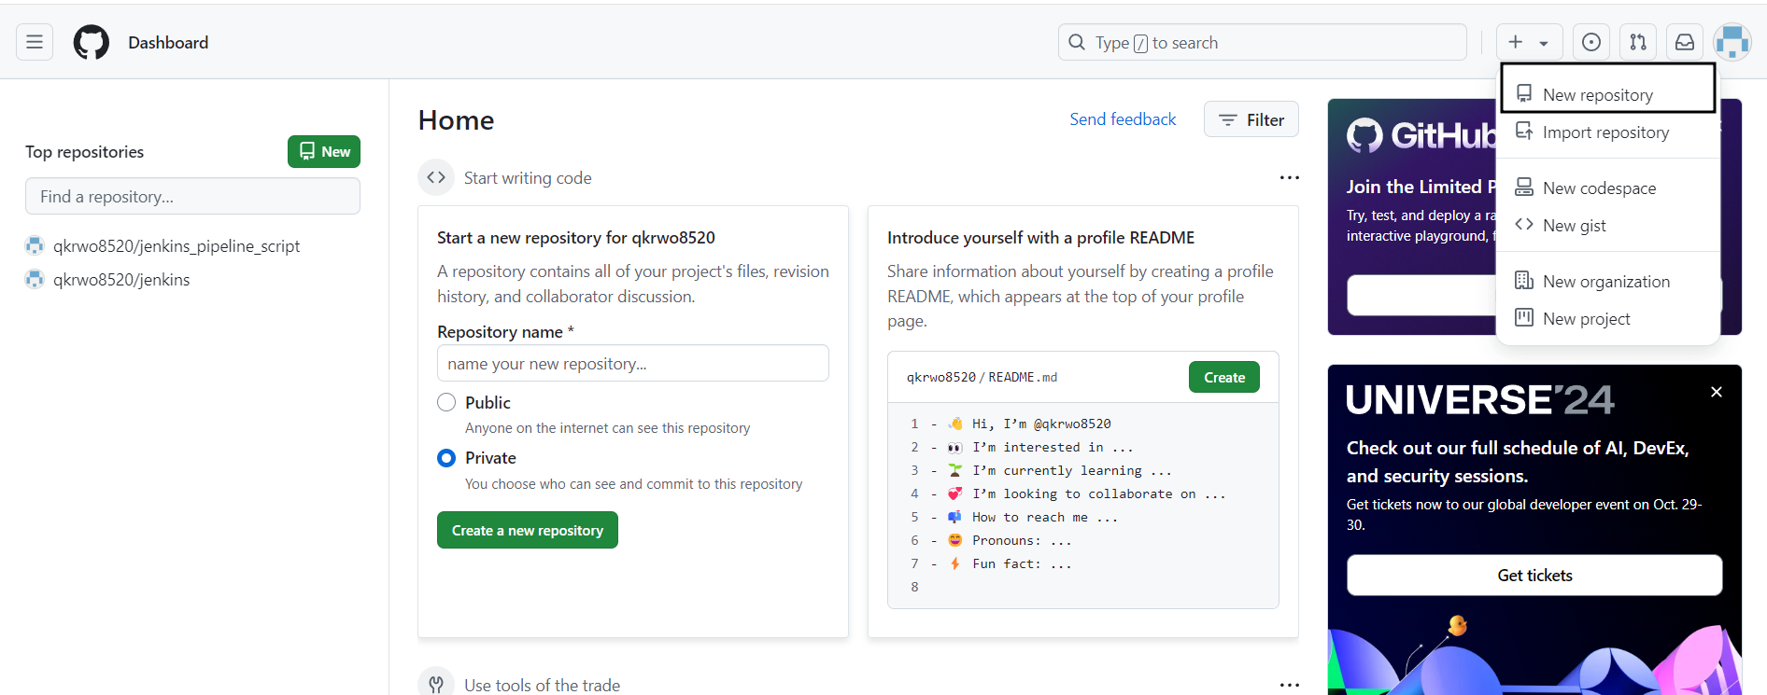Click avatar icon of qkrwo8520/jenkins_pipeline_script
The height and width of the screenshot is (695, 1767).
pyautogui.click(x=35, y=245)
